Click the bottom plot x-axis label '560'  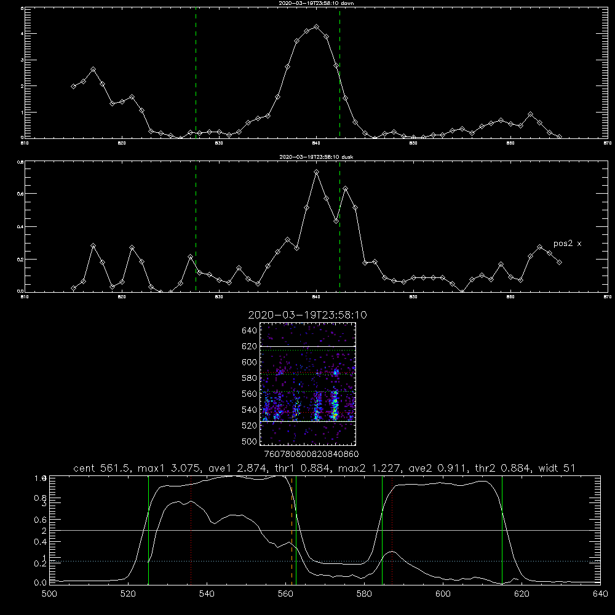[285, 594]
